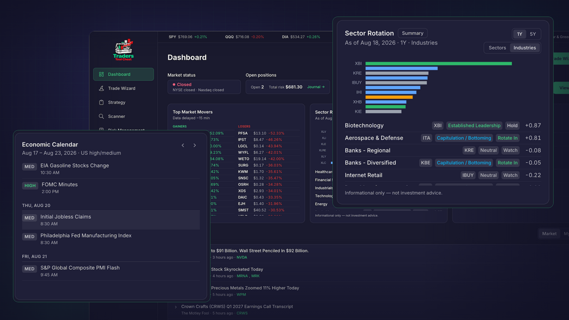The height and width of the screenshot is (320, 569).
Task: Click Rotate In for Aerospace & Defense
Action: pyautogui.click(x=508, y=138)
